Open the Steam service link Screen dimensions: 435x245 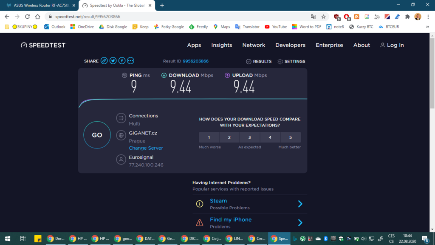[x=218, y=201]
